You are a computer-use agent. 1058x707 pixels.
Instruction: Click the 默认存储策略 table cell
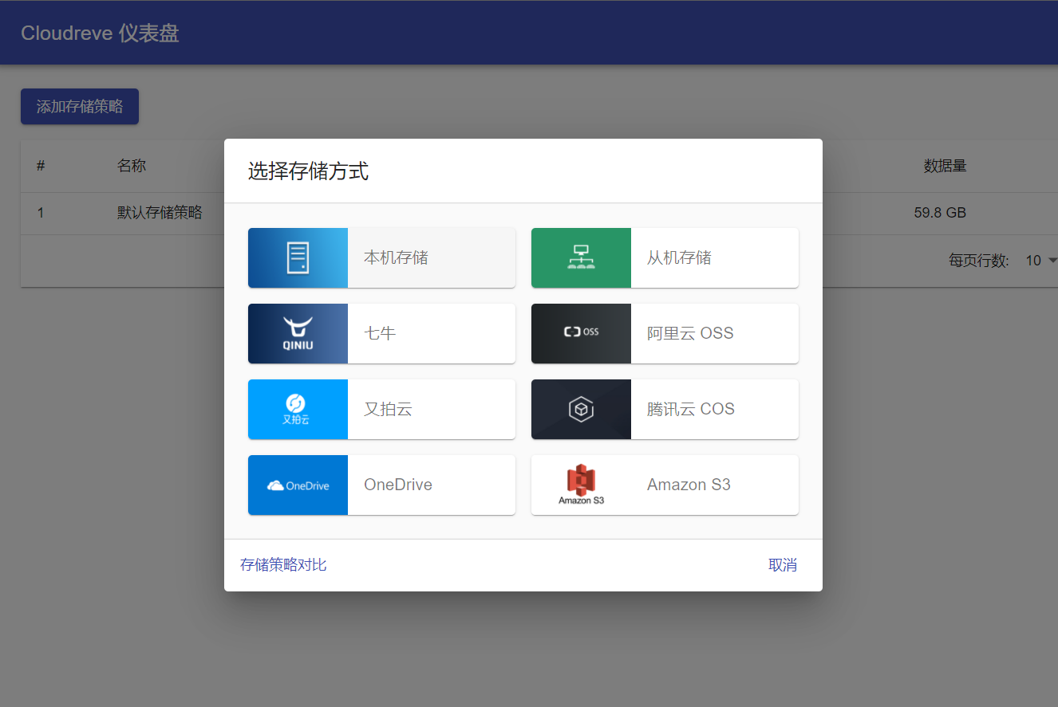click(160, 213)
